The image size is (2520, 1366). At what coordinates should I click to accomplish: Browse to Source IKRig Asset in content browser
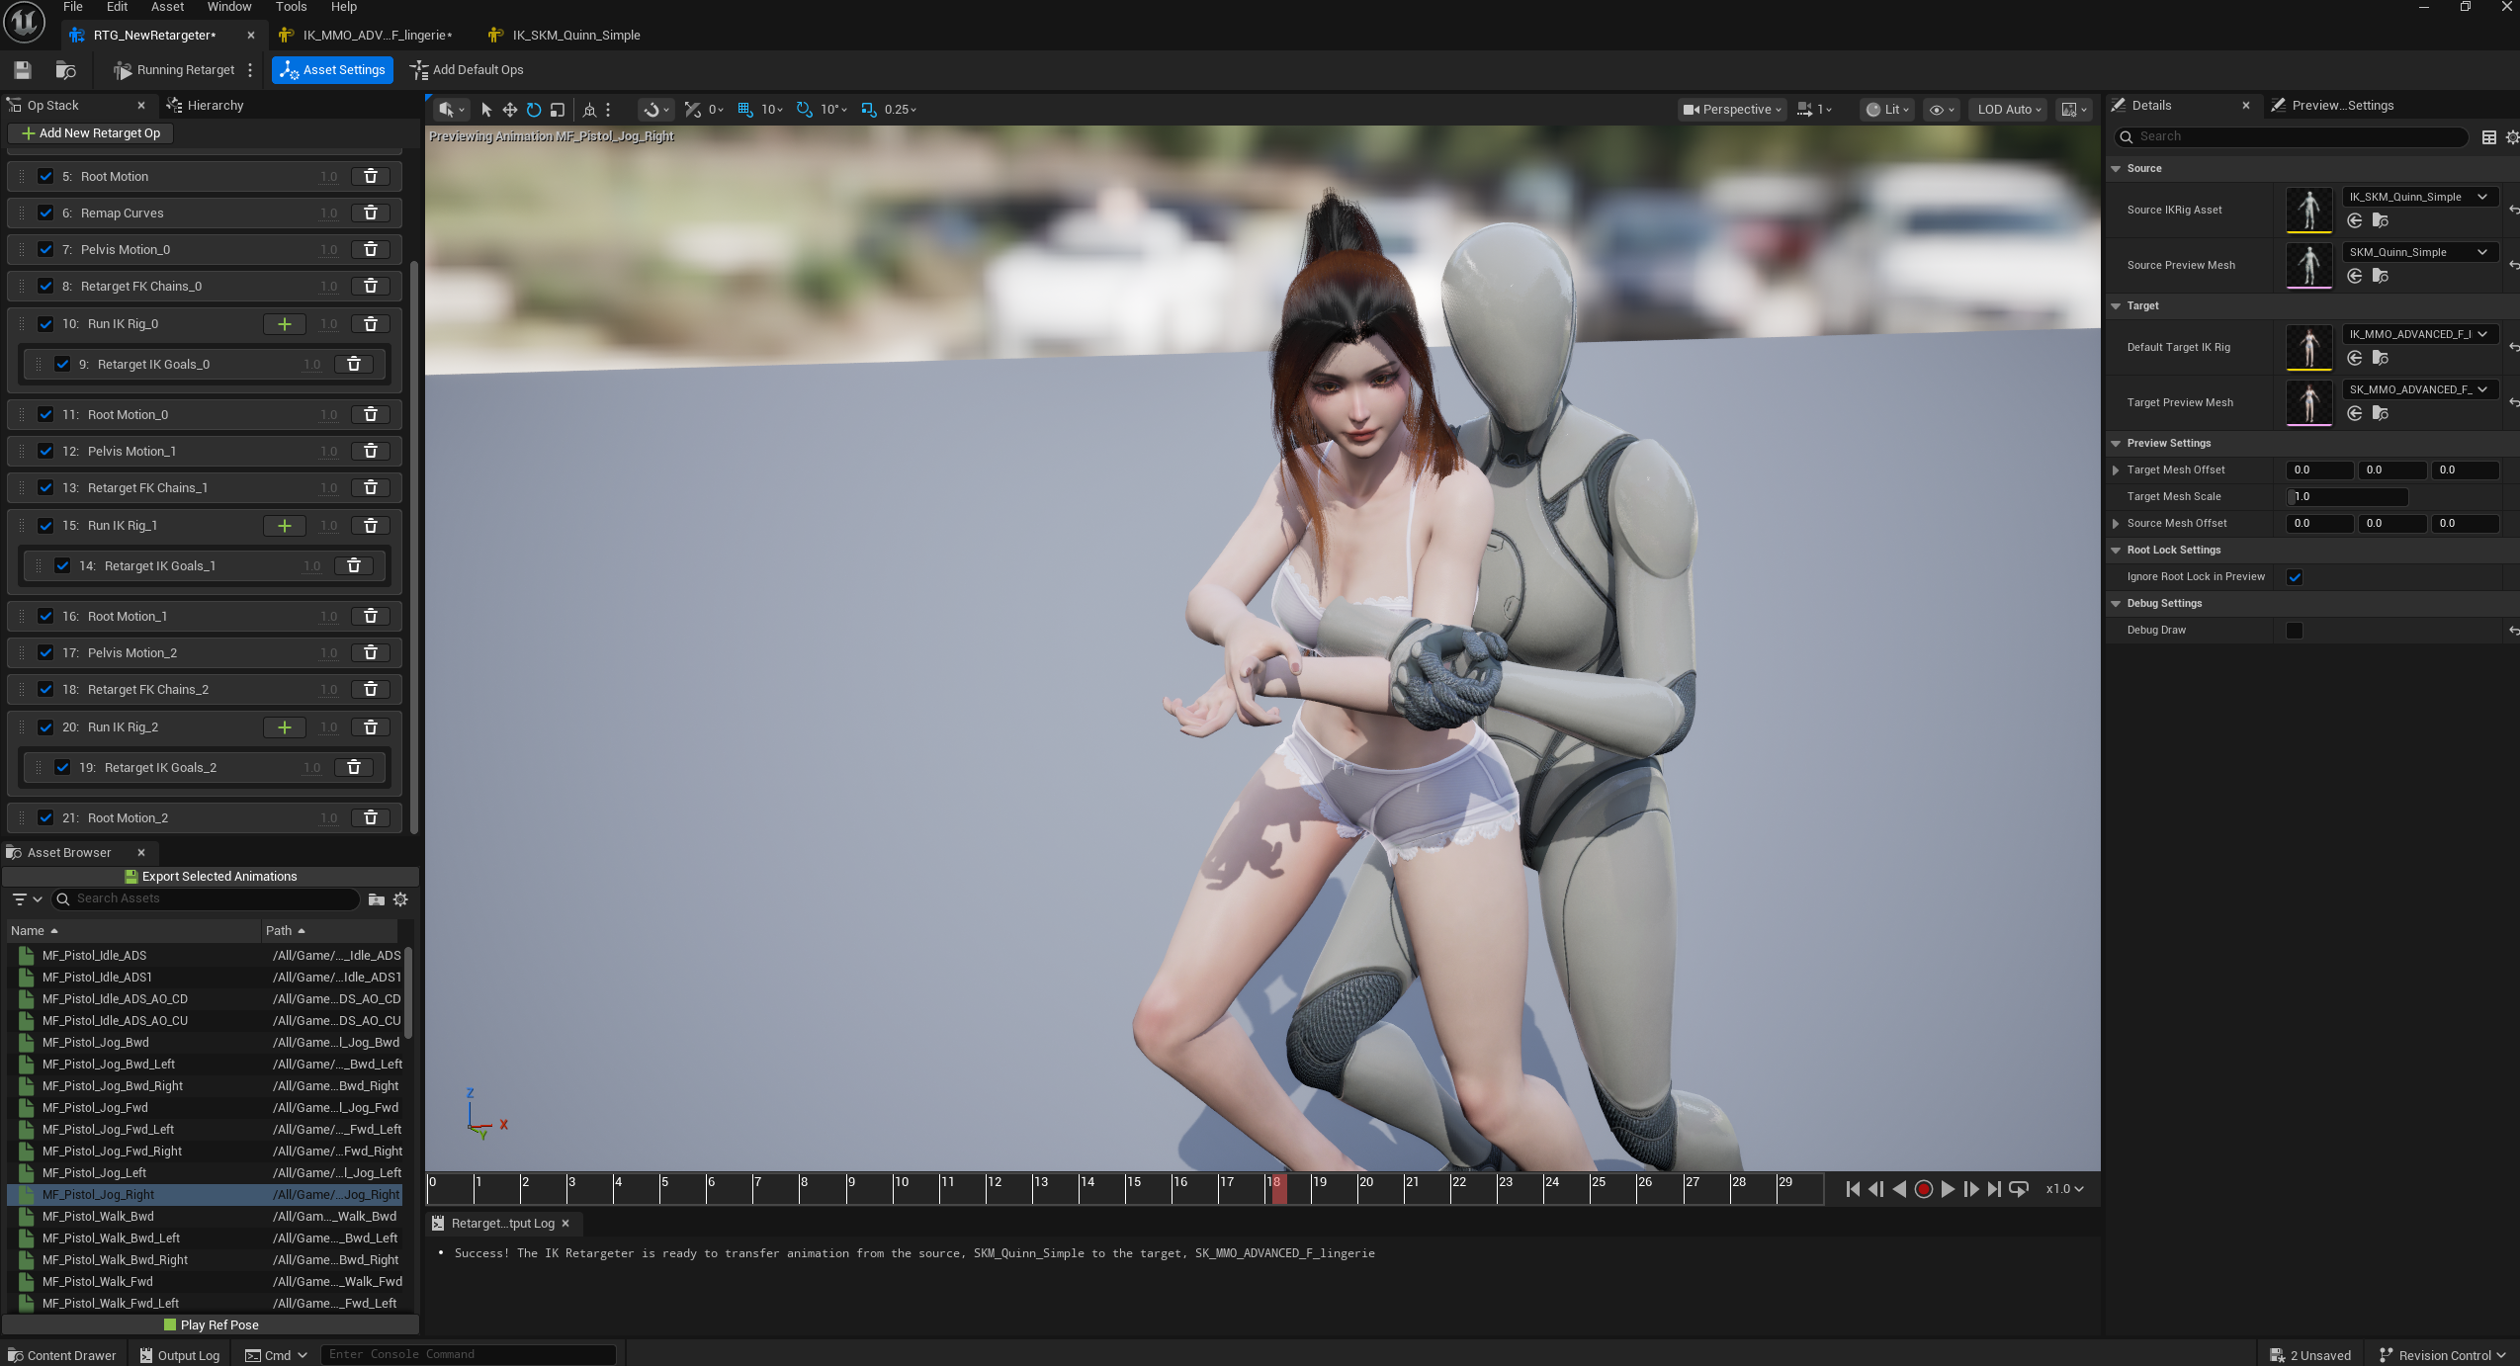pyautogui.click(x=2381, y=221)
